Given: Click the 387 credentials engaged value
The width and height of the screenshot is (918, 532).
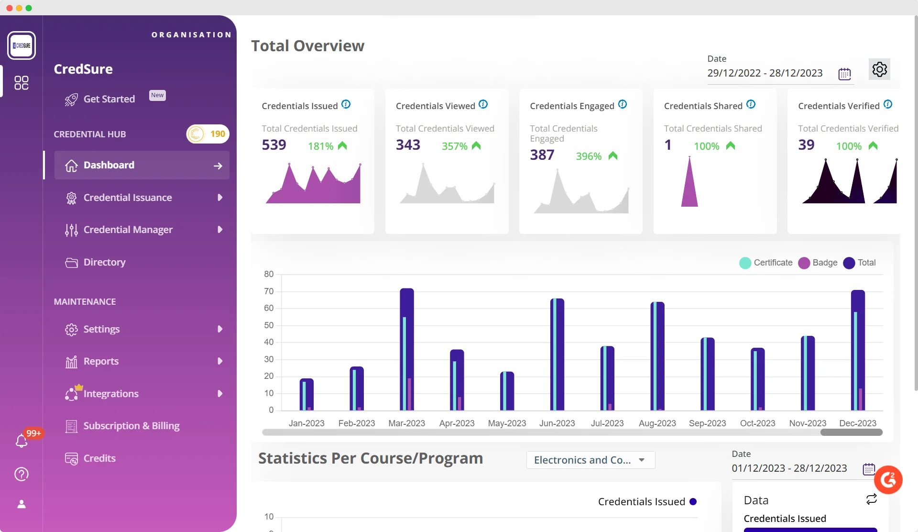Looking at the screenshot, I should click(542, 155).
